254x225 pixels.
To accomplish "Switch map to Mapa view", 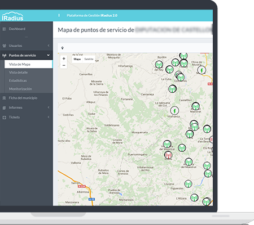I will click(x=77, y=59).
